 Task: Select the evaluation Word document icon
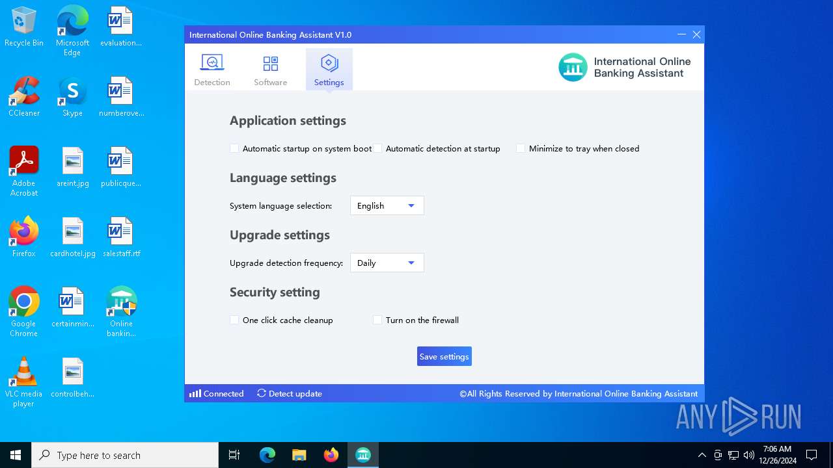(121, 27)
